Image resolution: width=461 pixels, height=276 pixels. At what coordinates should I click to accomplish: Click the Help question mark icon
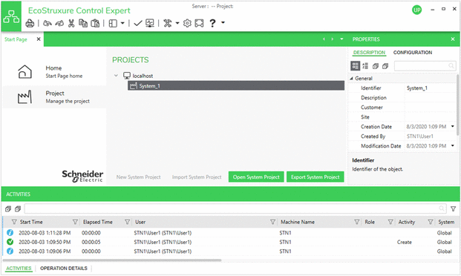212,23
